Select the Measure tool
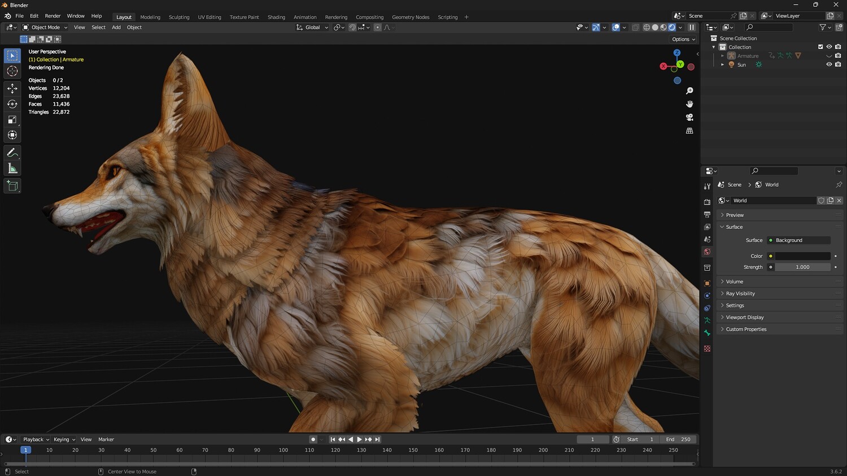The image size is (847, 476). [x=12, y=169]
